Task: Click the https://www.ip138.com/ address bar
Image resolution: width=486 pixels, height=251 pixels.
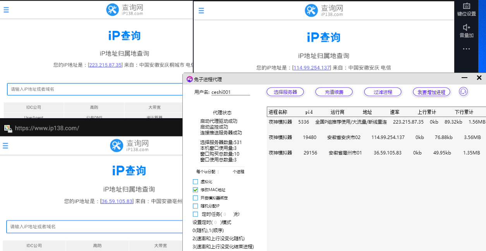Action: pos(47,128)
